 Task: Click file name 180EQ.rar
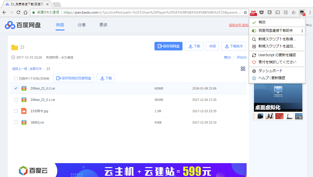(37, 123)
